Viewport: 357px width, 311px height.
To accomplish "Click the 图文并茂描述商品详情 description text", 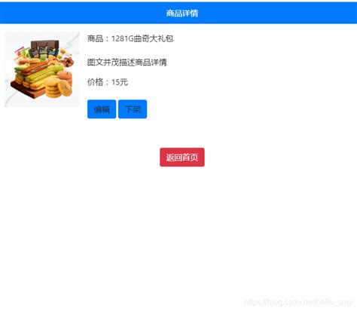I will point(127,63).
